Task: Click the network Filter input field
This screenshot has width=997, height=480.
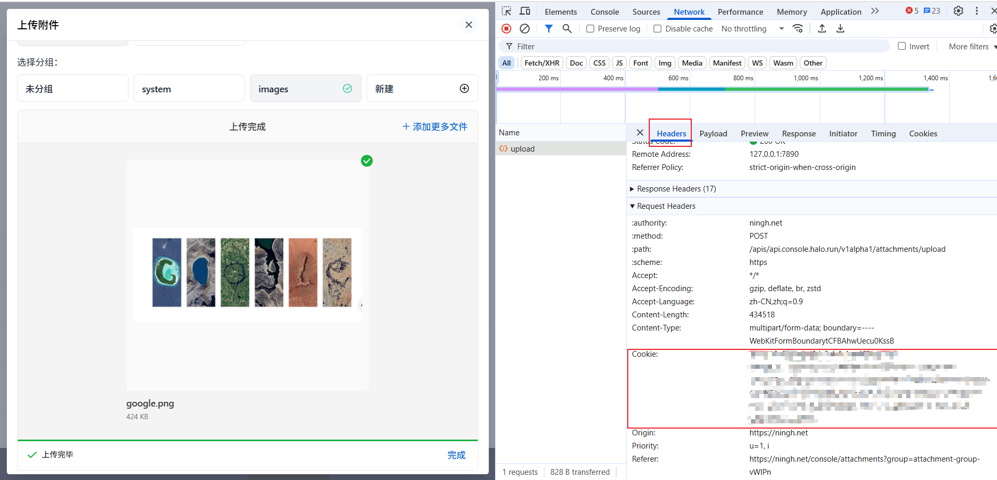Action: pyautogui.click(x=695, y=46)
